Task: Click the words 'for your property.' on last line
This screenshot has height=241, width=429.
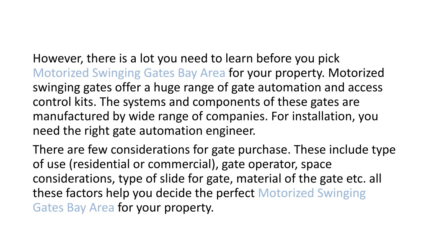Action: (x=165, y=208)
